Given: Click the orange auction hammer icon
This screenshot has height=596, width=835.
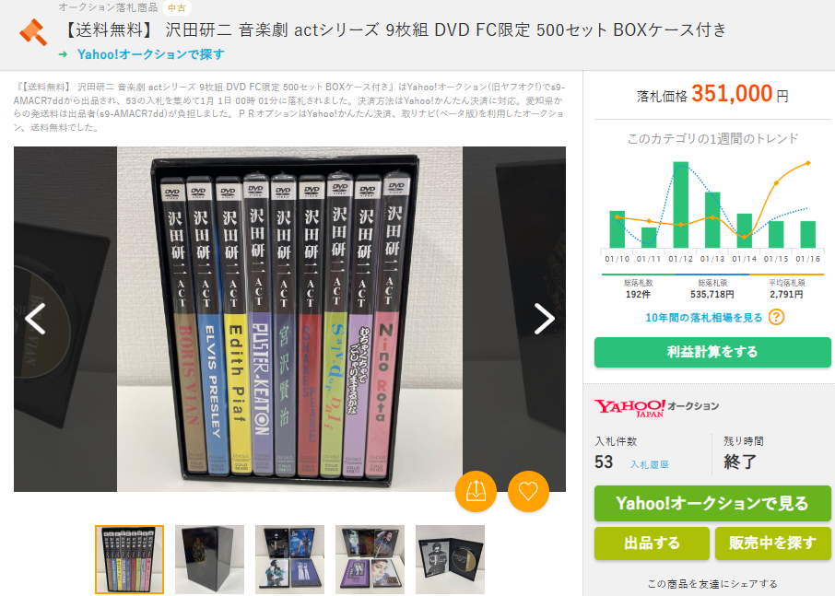Looking at the screenshot, I should (33, 32).
